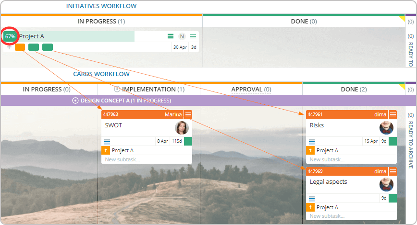Click the orange parent arrow icon on Risks card
Screen dimensions: 417x225
point(310,150)
